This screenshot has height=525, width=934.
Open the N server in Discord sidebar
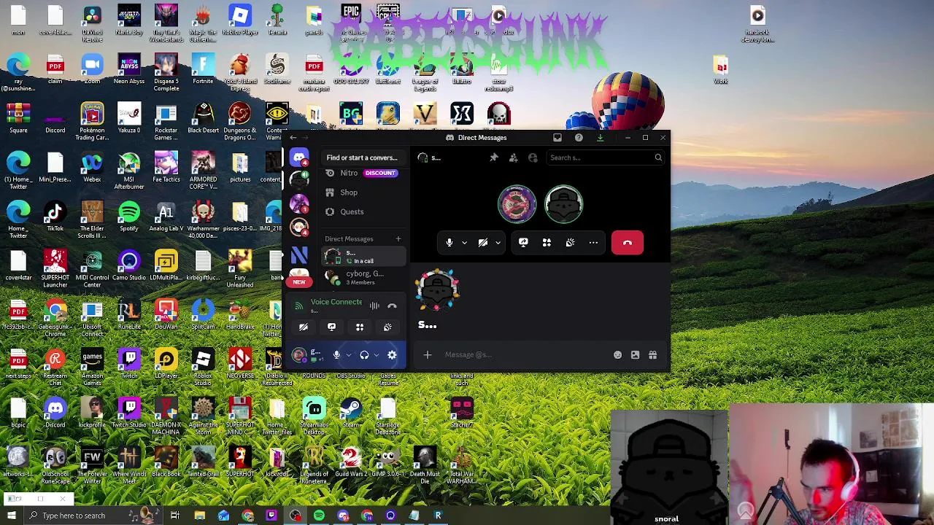[299, 254]
